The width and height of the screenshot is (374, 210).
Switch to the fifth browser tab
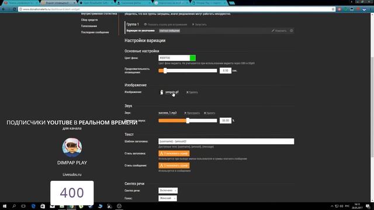click(171, 2)
